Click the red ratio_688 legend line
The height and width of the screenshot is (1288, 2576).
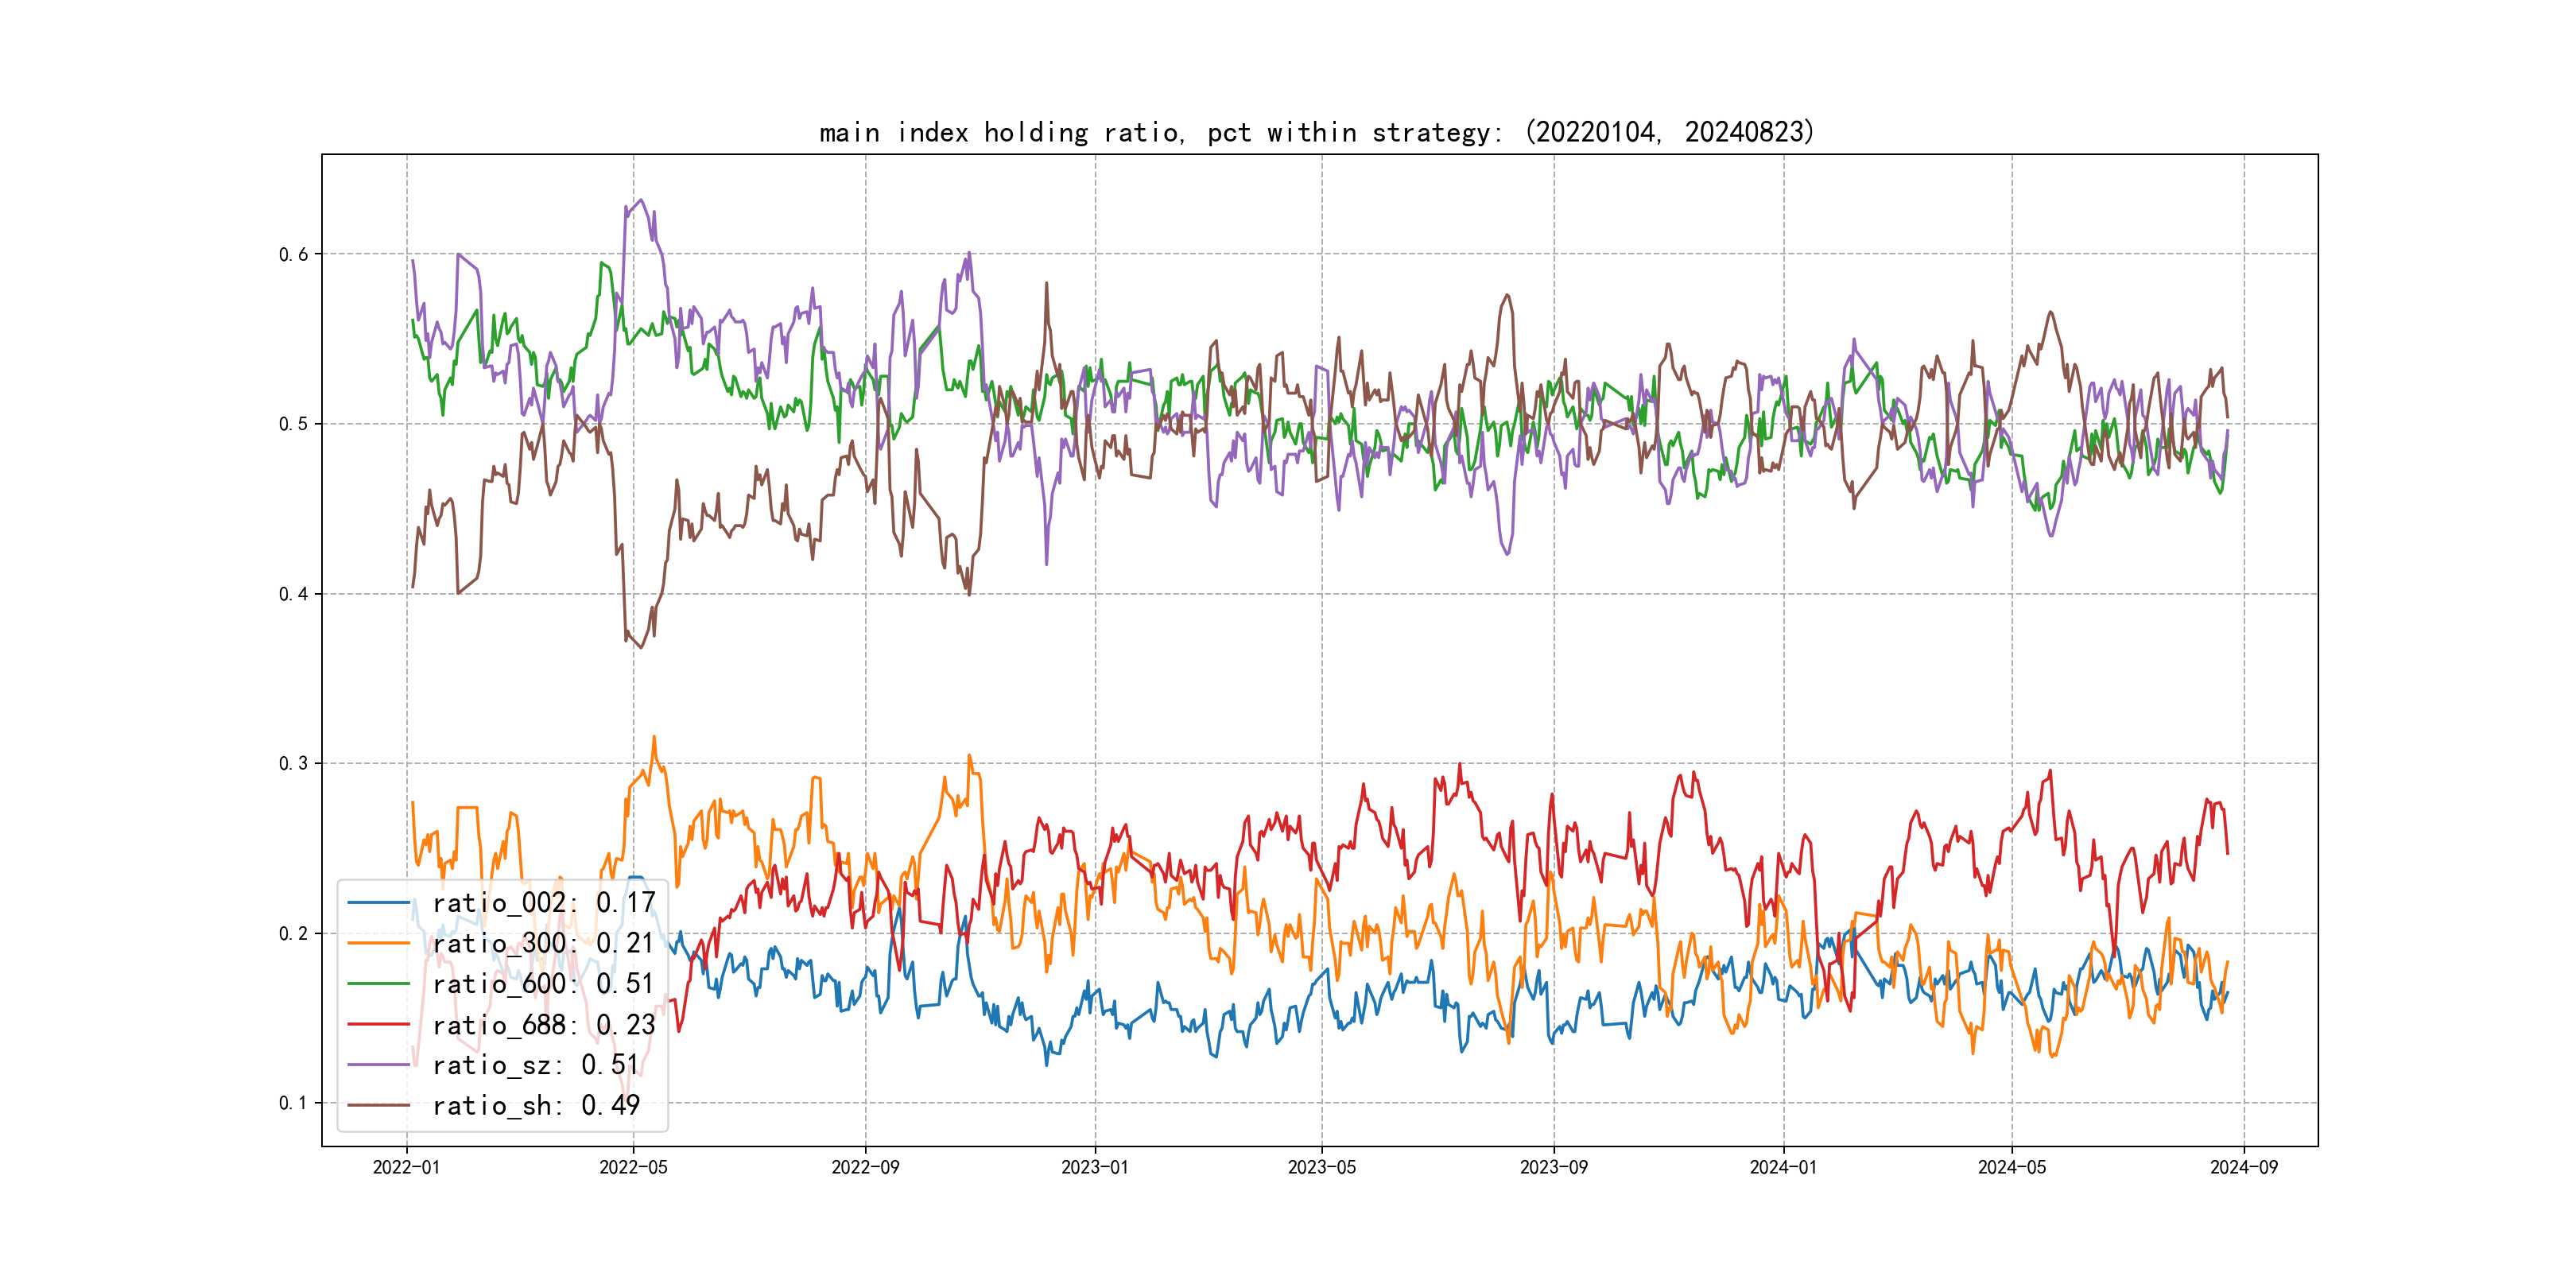click(379, 1025)
